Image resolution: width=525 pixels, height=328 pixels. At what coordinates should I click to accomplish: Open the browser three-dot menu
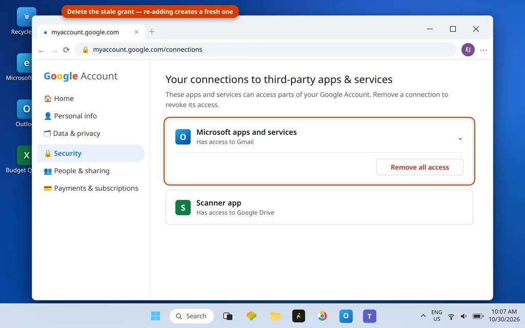(483, 50)
